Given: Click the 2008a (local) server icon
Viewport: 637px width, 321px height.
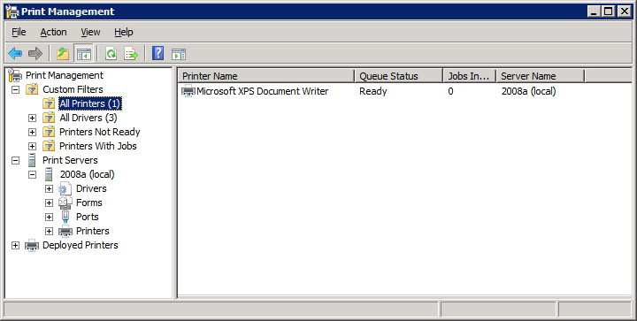Looking at the screenshot, I should point(49,174).
